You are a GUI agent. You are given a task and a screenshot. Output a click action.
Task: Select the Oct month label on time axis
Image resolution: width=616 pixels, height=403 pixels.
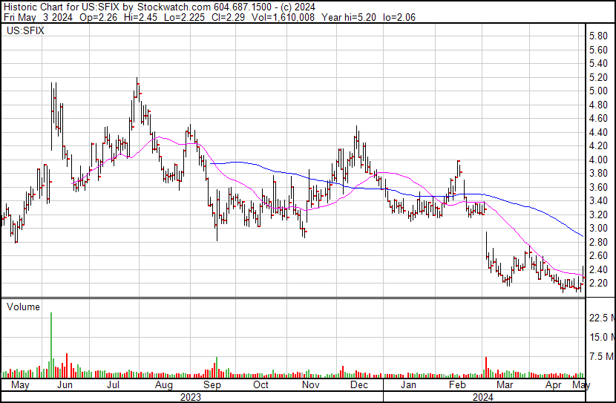pos(261,385)
